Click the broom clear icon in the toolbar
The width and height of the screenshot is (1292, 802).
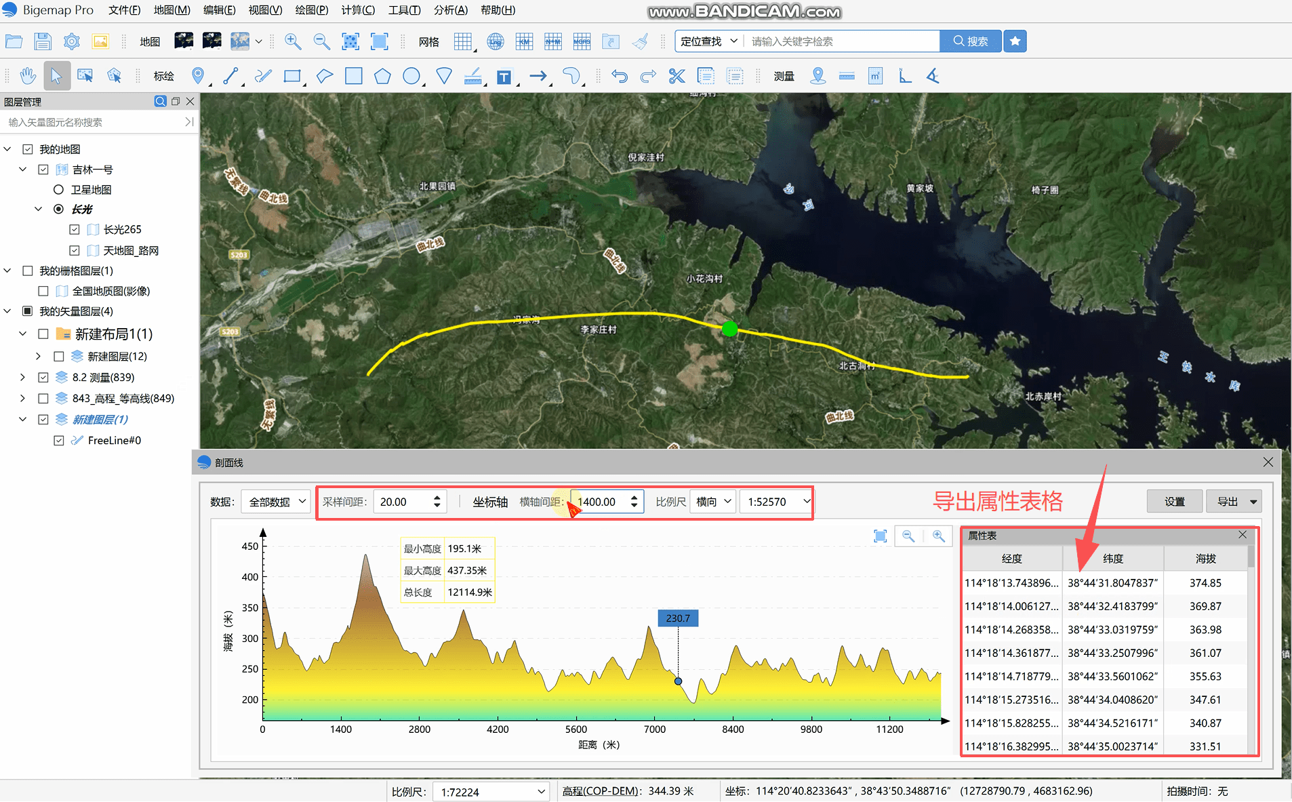[640, 41]
